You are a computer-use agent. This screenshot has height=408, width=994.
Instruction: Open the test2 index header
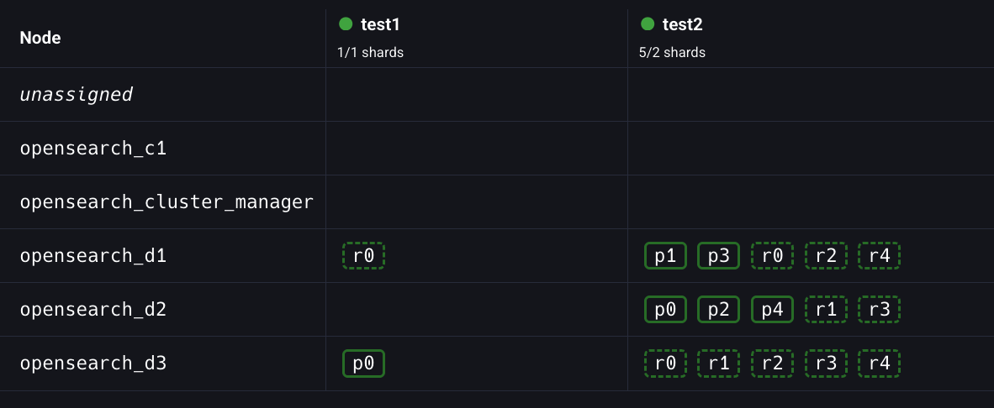(681, 24)
